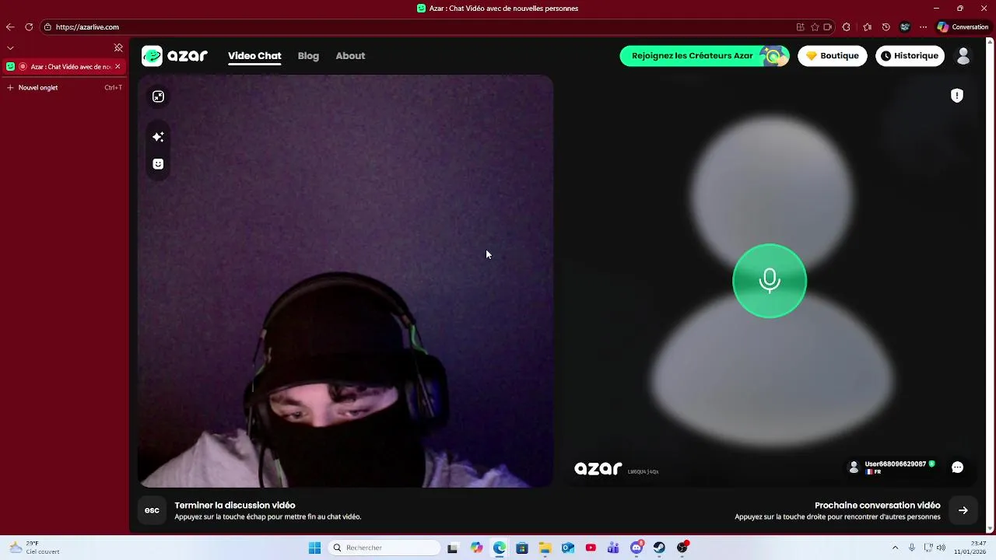The width and height of the screenshot is (996, 560).
Task: Open the weather widget Ciel couvert
Action: 35,548
